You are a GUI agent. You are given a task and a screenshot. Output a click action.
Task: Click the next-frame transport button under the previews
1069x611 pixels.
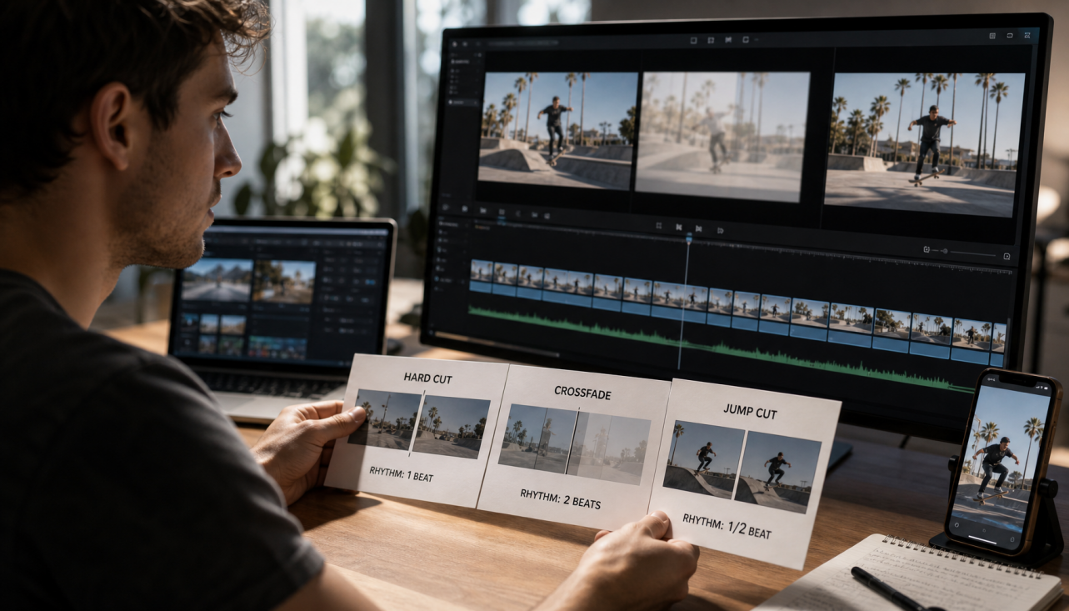tap(698, 228)
